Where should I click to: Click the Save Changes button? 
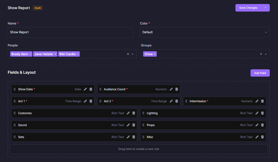pos(248,8)
